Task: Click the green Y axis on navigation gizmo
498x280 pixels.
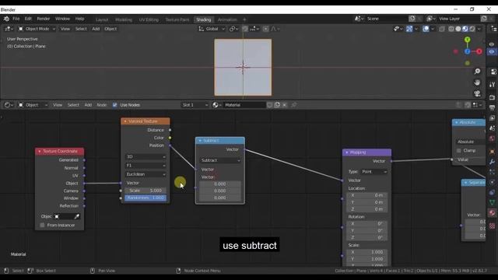Action: tap(467, 40)
